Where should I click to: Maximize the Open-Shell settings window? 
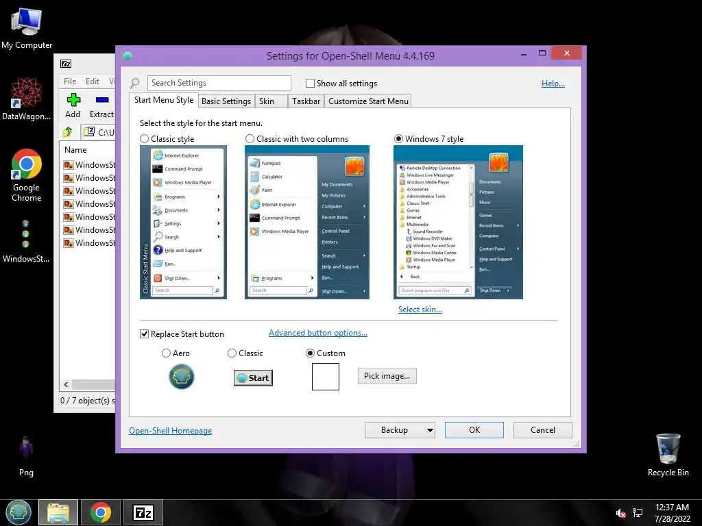(542, 53)
